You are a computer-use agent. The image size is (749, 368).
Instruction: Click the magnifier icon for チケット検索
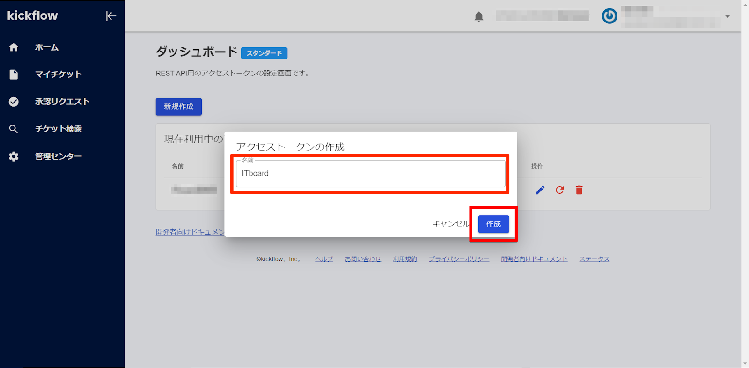point(14,129)
